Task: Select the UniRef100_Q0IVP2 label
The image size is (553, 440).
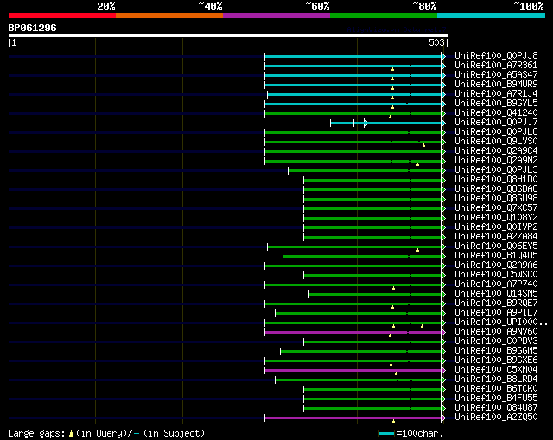Action: click(x=496, y=226)
